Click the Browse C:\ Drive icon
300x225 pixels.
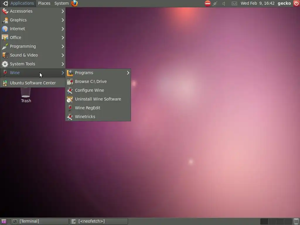click(x=70, y=82)
